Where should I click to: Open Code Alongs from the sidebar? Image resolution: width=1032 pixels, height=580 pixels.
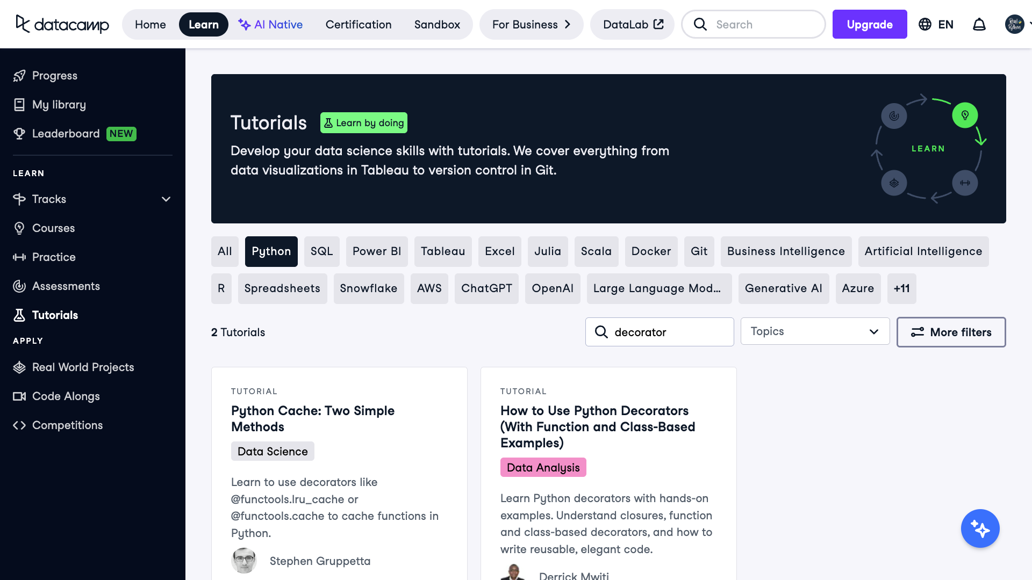tap(66, 396)
